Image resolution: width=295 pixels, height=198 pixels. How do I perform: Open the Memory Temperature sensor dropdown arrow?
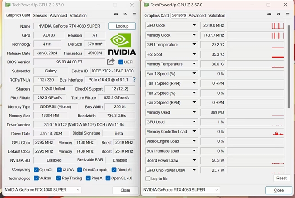(194, 64)
